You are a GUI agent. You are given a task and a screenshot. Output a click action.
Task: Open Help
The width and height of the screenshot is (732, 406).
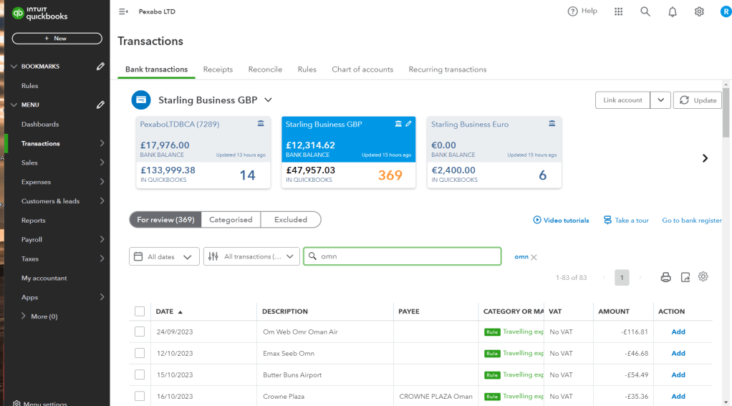pyautogui.click(x=582, y=11)
